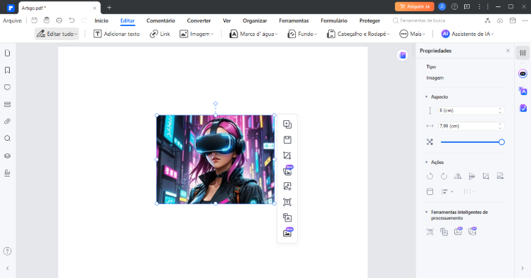This screenshot has width=531, height=278.
Task: Open the attachments paperclip sidebar icon
Action: (7, 121)
